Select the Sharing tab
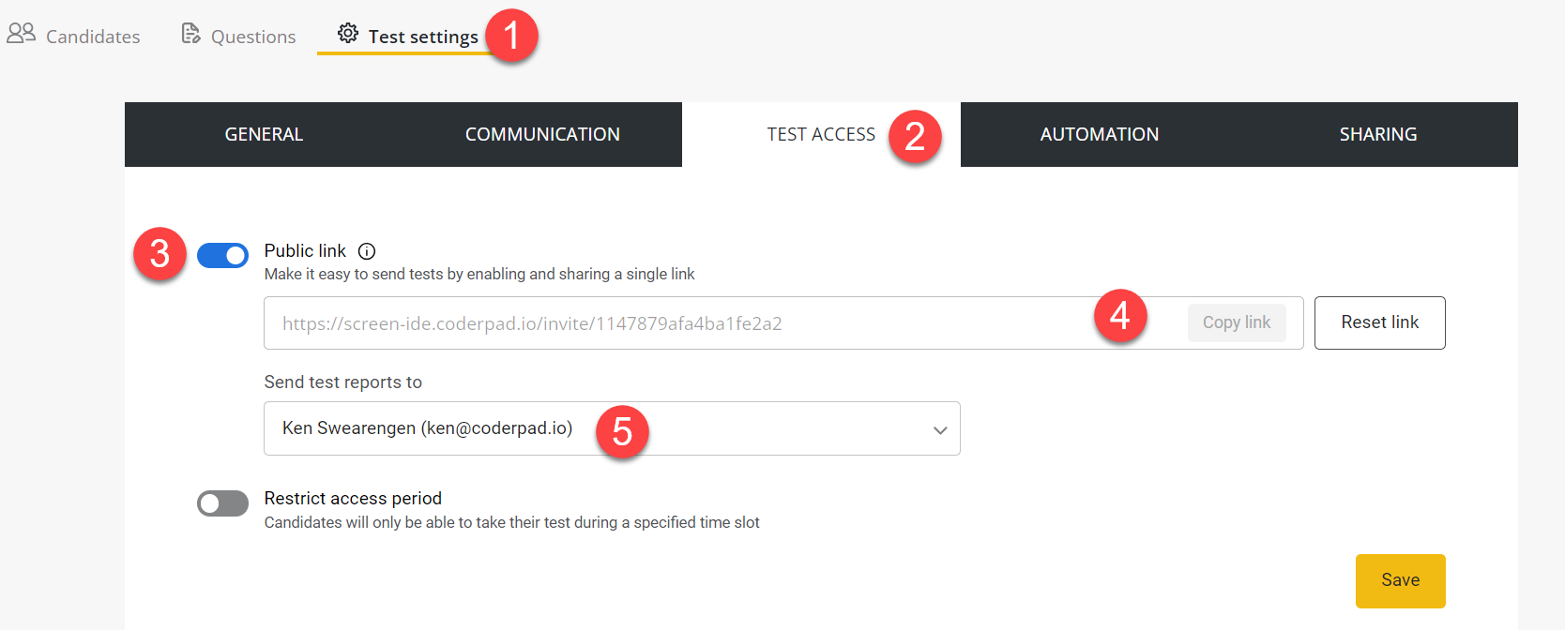 coord(1377,135)
